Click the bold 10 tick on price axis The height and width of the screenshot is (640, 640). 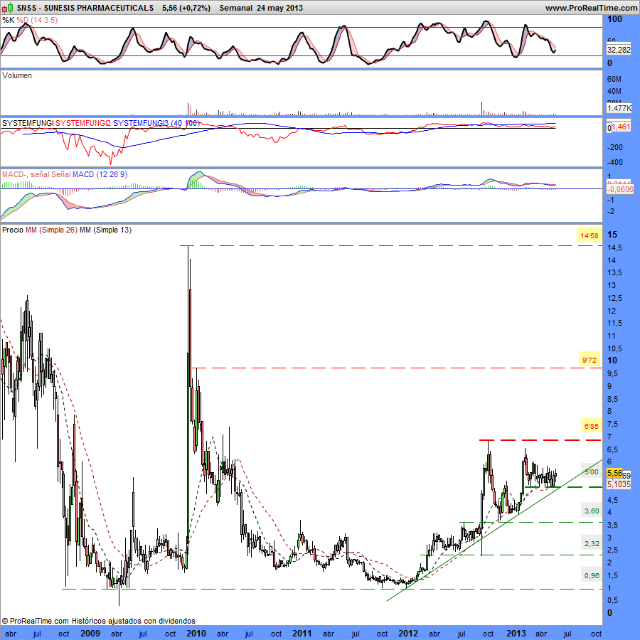click(612, 361)
